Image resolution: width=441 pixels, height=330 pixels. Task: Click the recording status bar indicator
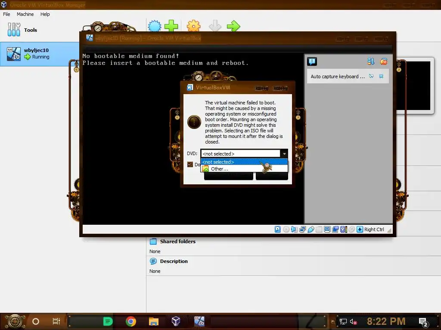pyautogui.click(x=335, y=229)
